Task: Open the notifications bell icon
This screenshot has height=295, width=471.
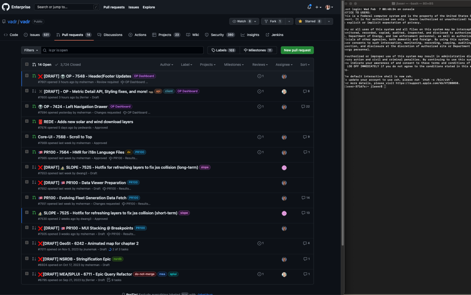Action: 309,7
